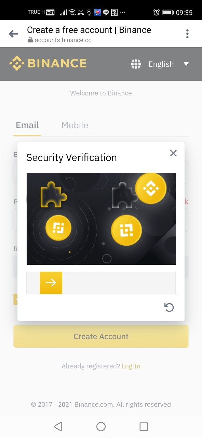Tap the Android back triangle
Screen dimensions: 202x438
click(58, 426)
